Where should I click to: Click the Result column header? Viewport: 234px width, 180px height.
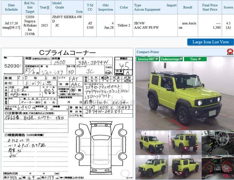[x=187, y=7]
